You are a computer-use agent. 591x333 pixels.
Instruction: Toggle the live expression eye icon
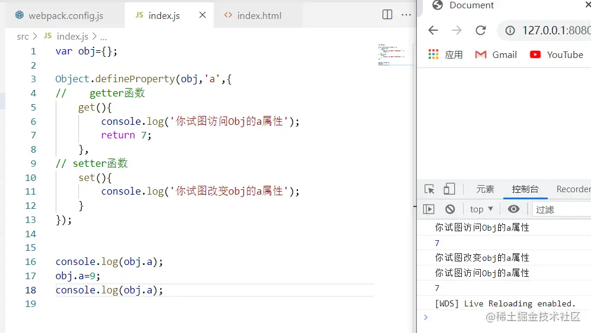(513, 209)
